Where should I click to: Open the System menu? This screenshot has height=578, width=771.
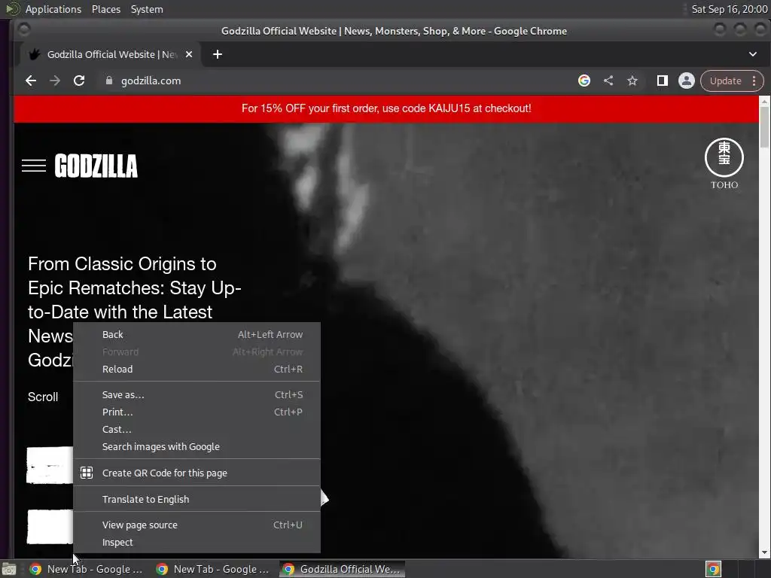click(x=147, y=9)
